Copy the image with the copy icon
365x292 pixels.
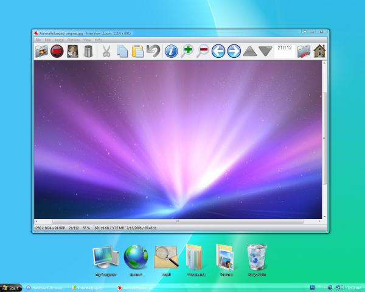(122, 52)
